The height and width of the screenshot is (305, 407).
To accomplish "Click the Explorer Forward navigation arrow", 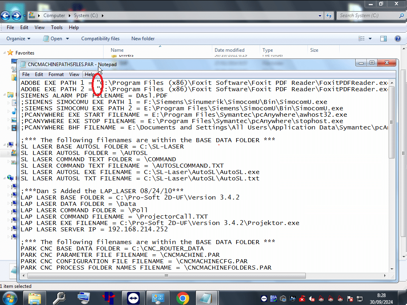I will click(x=17, y=16).
